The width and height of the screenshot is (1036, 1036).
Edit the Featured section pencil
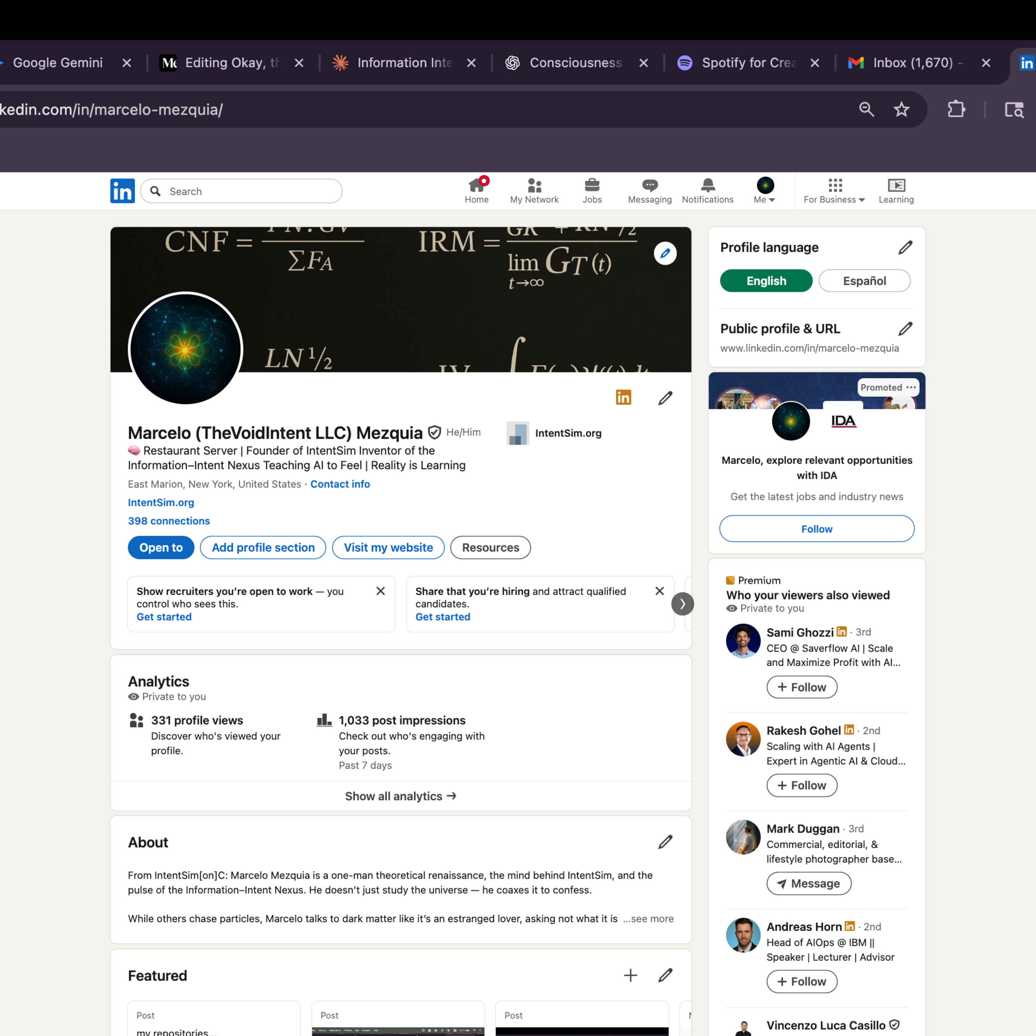(665, 975)
